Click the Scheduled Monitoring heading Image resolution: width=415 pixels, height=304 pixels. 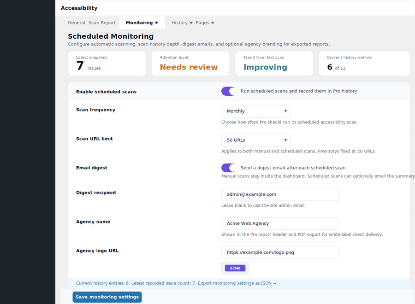click(x=111, y=36)
